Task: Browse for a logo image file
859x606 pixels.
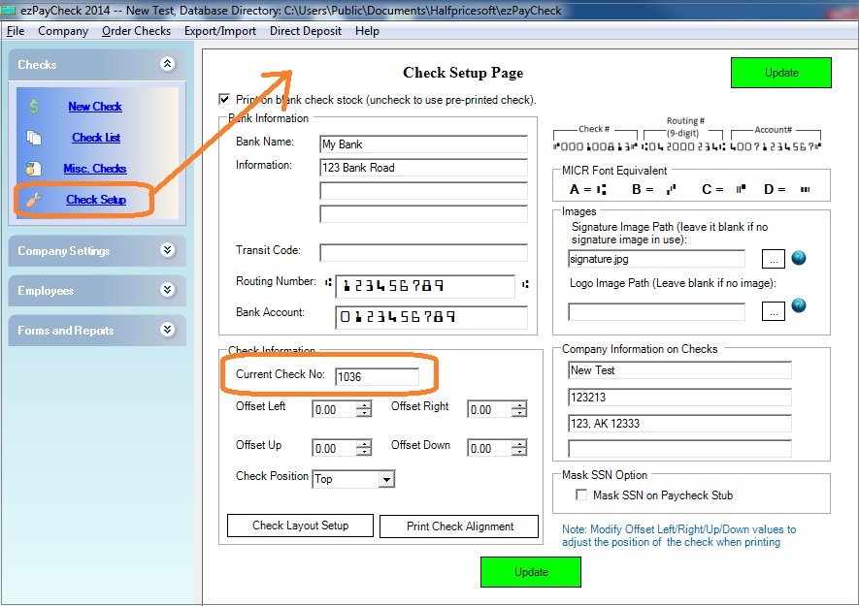Action: coord(773,311)
